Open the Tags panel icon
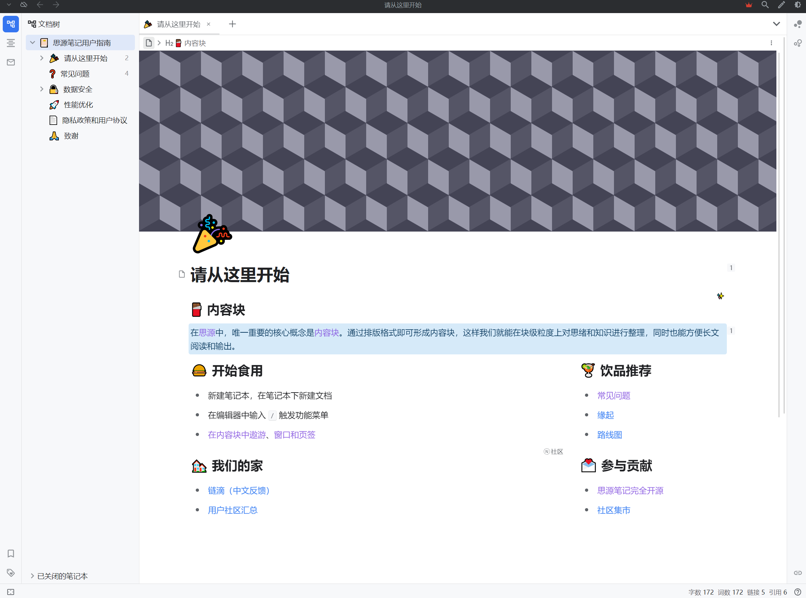This screenshot has width=806, height=598. pyautogui.click(x=11, y=573)
